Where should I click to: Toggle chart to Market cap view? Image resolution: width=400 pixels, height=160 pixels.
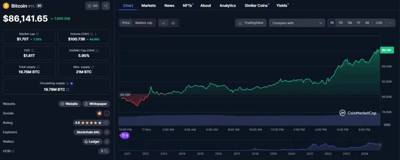pos(144,23)
